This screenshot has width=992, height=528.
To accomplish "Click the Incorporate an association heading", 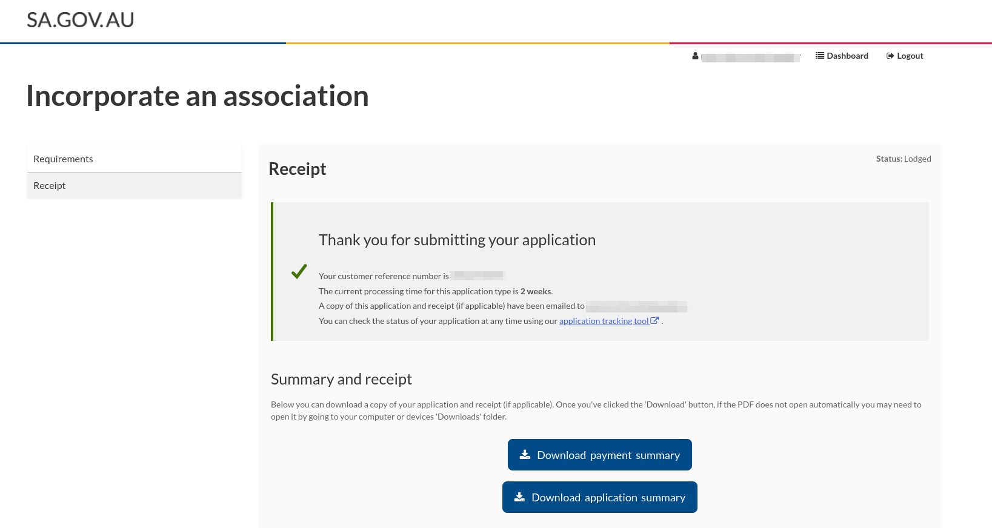I will 198,96.
